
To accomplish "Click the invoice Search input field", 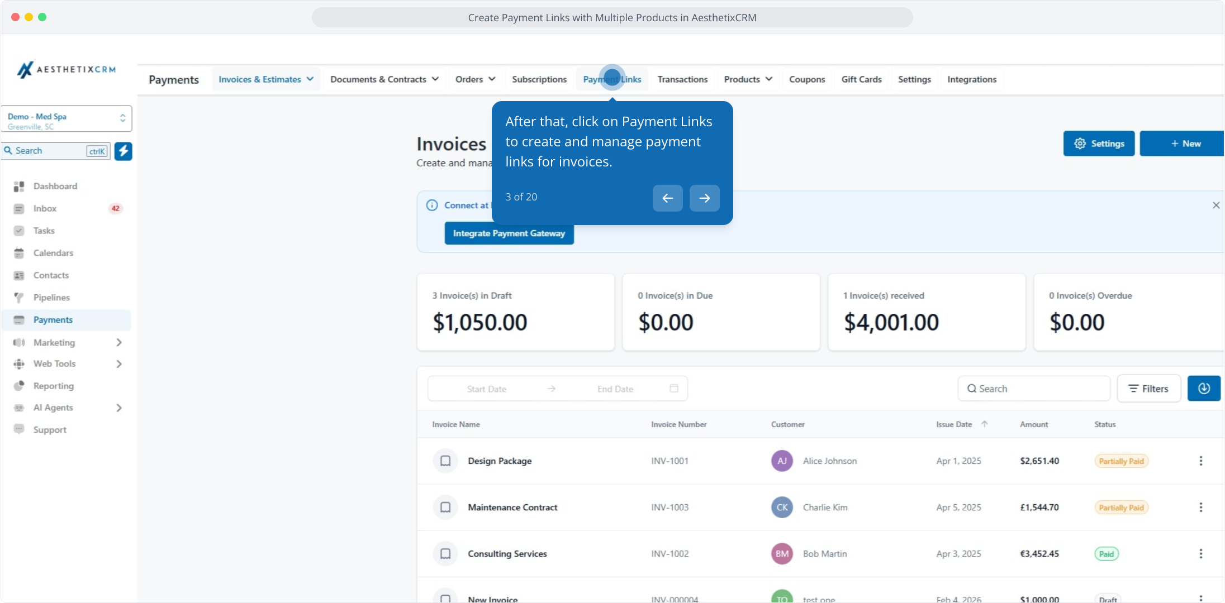I will click(1034, 389).
